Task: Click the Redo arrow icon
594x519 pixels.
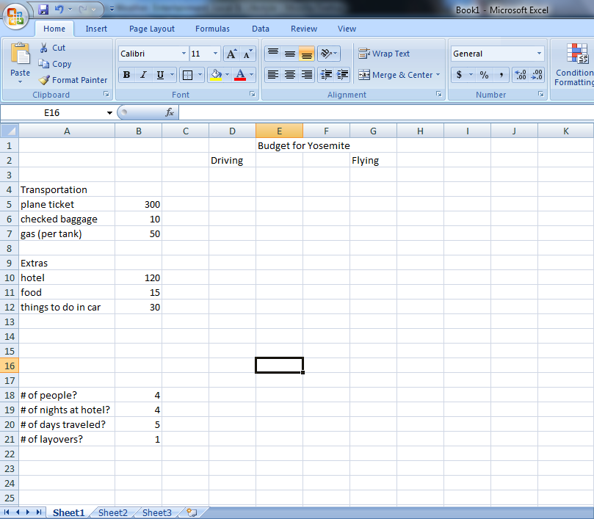Action: pos(83,9)
